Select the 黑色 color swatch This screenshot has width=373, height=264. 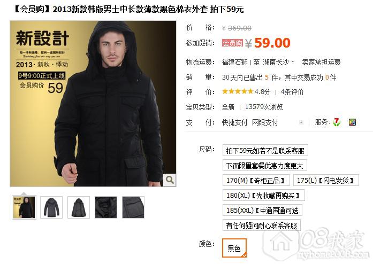click(234, 249)
